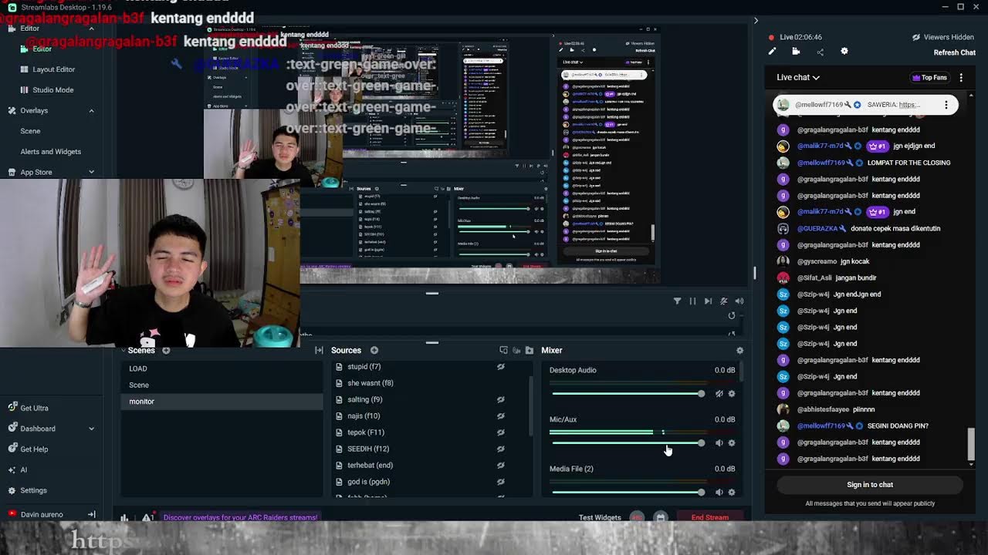Click the scene transition icon next to Scenes

(319, 351)
